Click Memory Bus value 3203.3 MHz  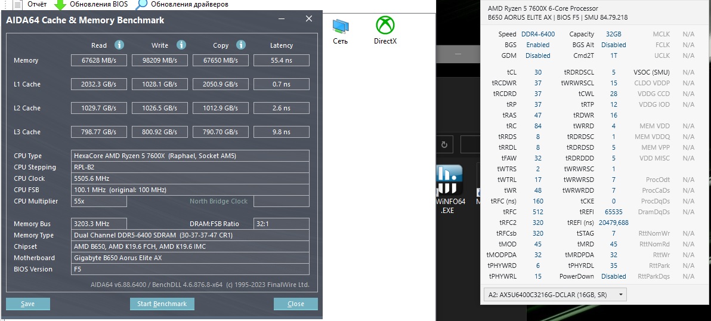(x=99, y=224)
